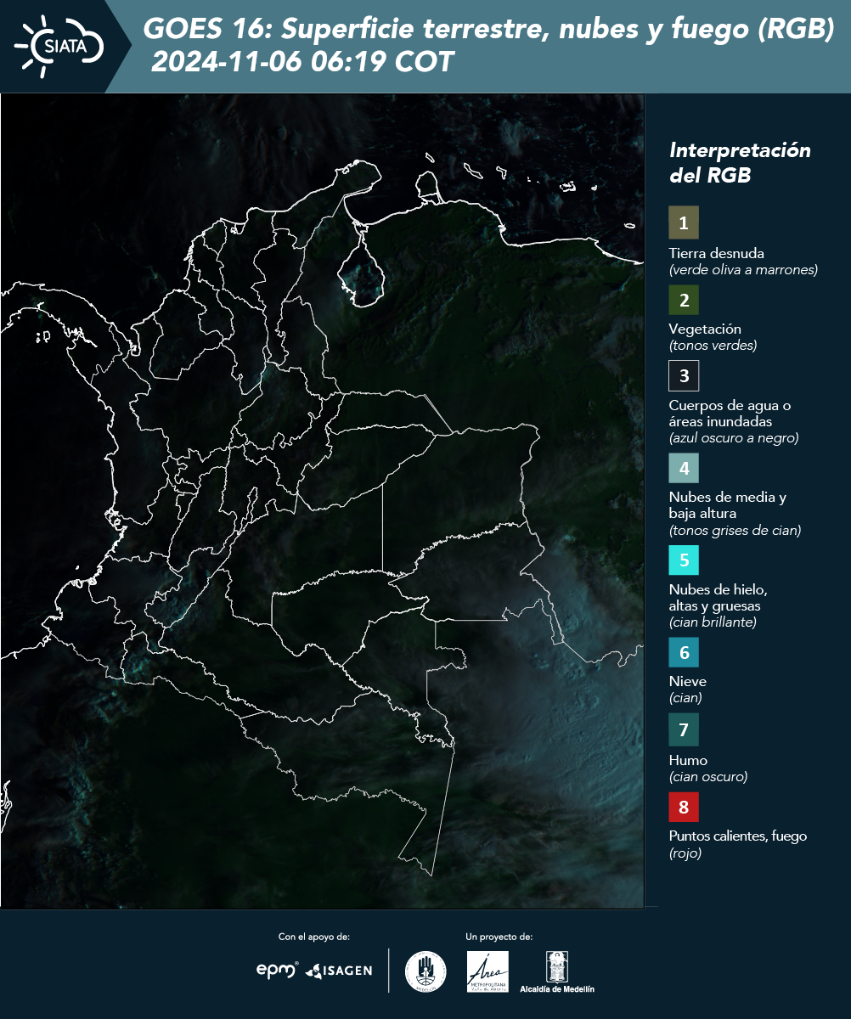Viewport: 851px width, 1019px height.
Task: Click the label 'Puntos calientes, fuego'
Action: (x=738, y=836)
